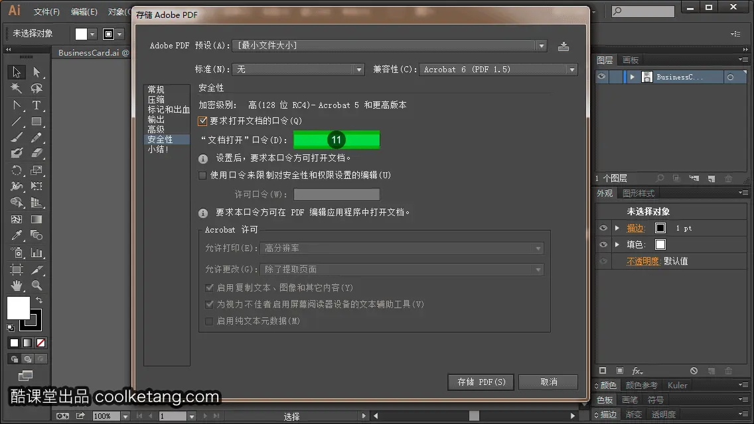Screen dimensions: 754x424
Task: Open the Kuler panel tab
Action: coord(678,385)
